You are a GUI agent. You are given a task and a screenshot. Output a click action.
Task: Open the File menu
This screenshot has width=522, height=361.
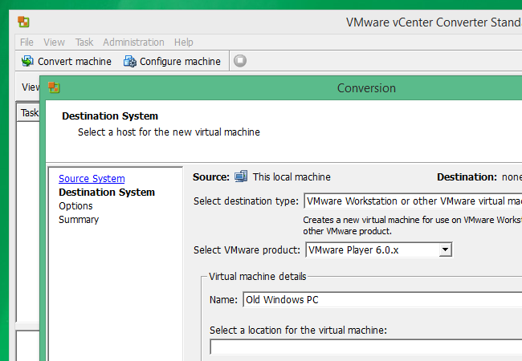coord(27,43)
